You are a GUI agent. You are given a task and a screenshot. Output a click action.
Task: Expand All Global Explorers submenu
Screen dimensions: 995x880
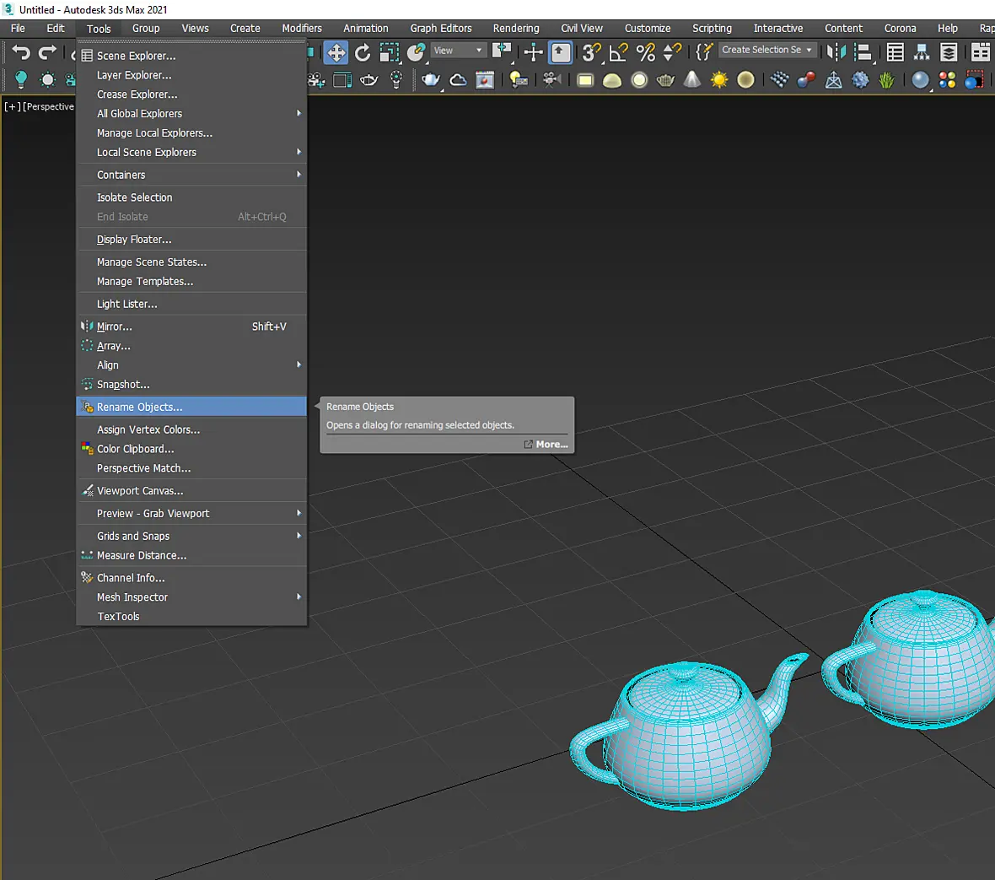pyautogui.click(x=191, y=114)
